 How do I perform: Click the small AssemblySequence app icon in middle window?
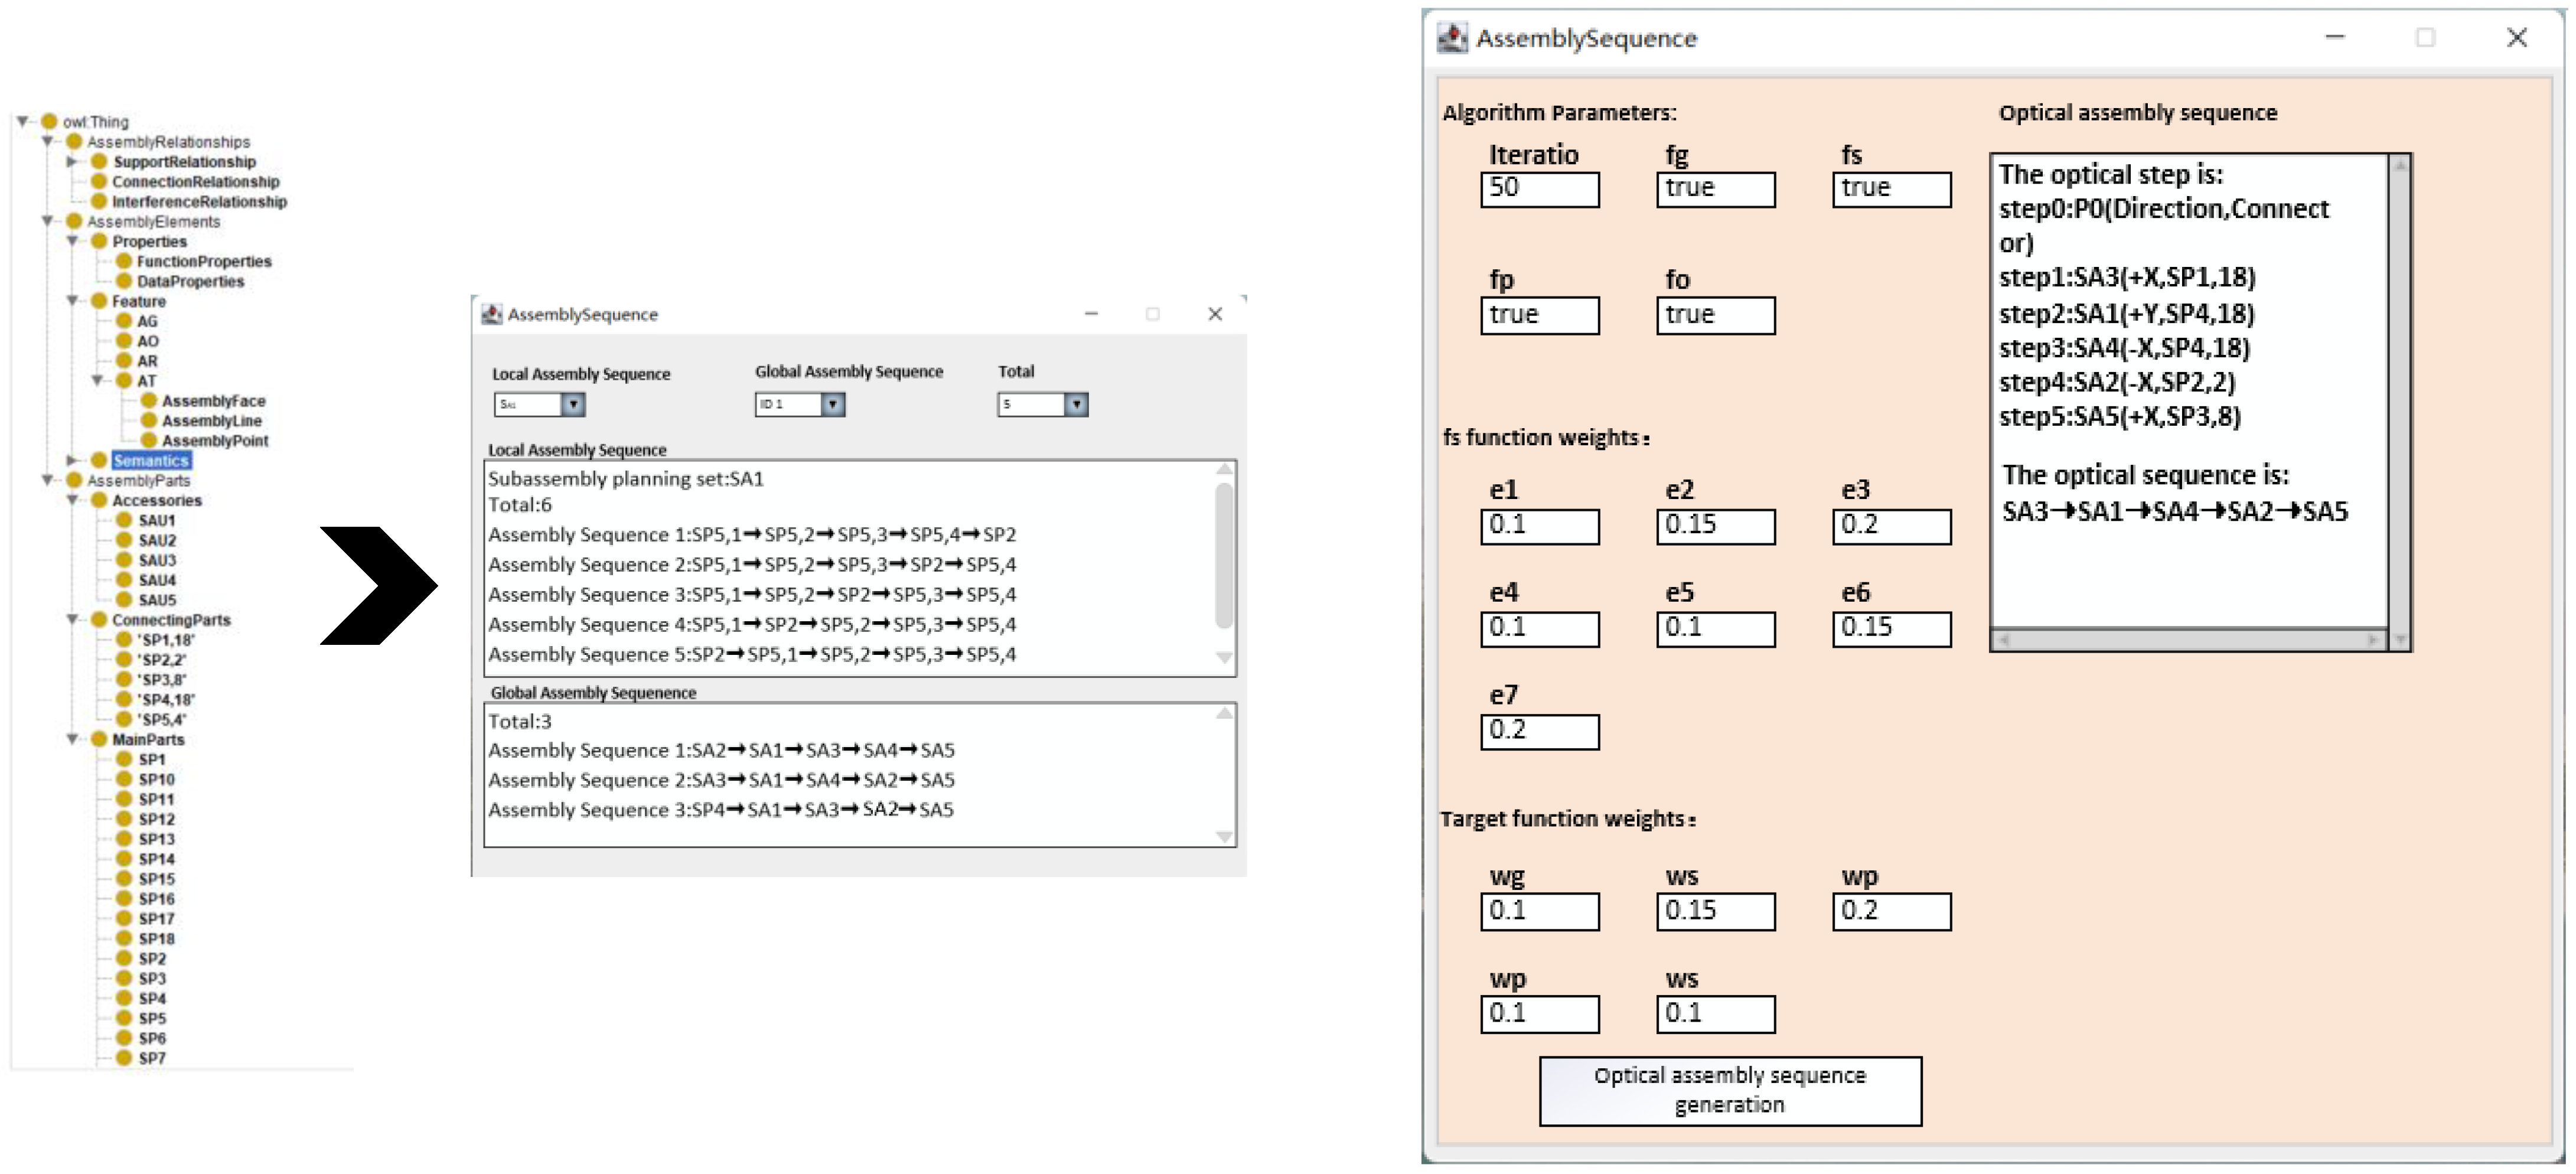point(491,314)
